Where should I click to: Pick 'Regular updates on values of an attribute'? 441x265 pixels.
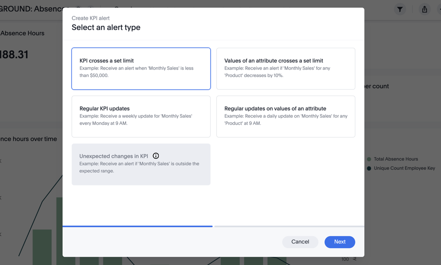coord(286,117)
